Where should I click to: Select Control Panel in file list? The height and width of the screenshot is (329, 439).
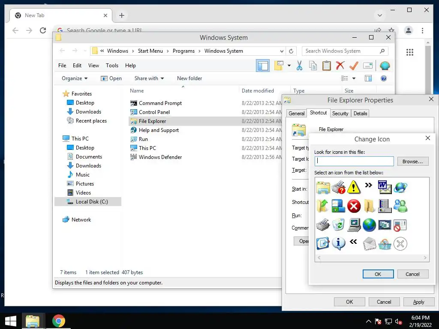(x=154, y=112)
